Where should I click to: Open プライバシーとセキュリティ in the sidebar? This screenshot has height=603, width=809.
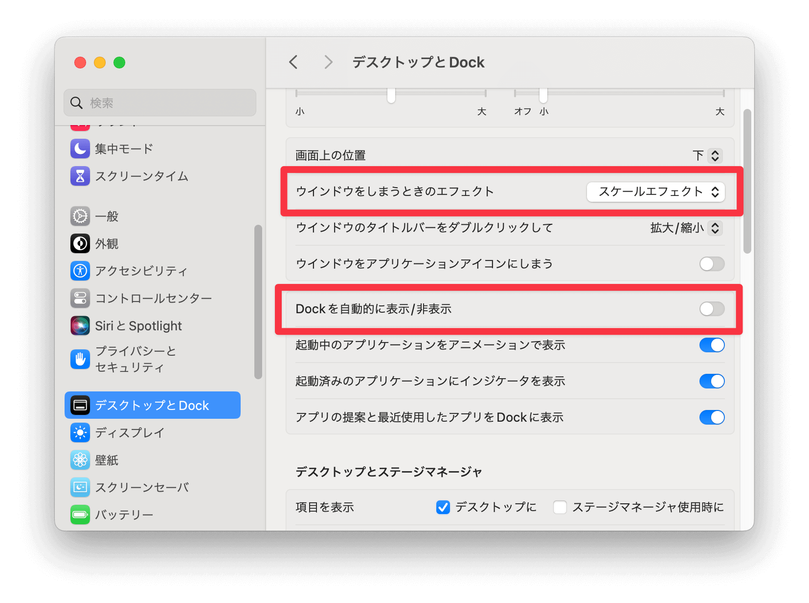click(152, 359)
